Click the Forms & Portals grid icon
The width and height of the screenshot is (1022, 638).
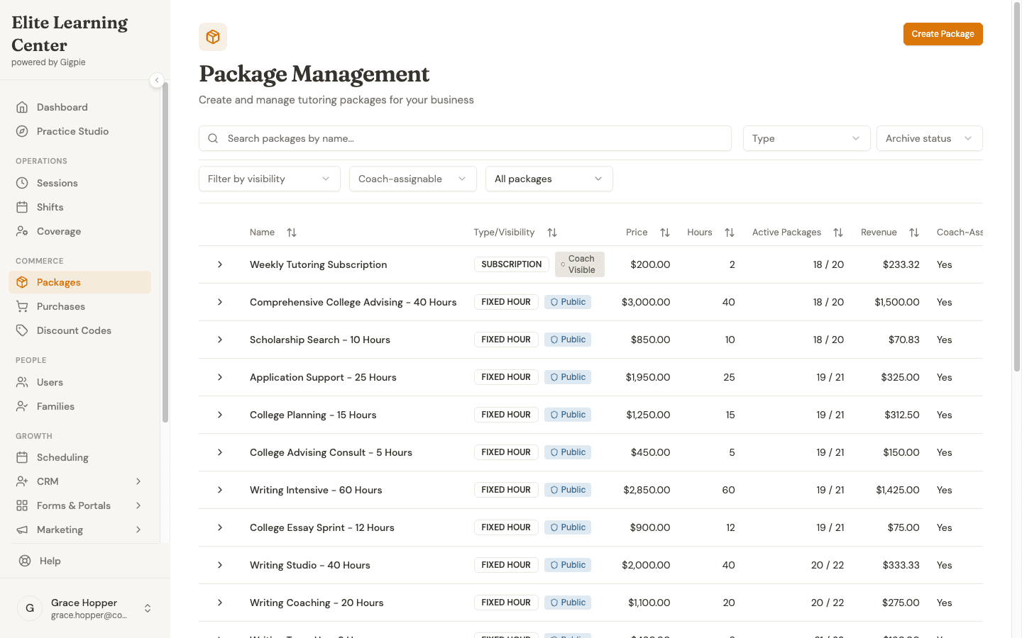click(x=22, y=505)
